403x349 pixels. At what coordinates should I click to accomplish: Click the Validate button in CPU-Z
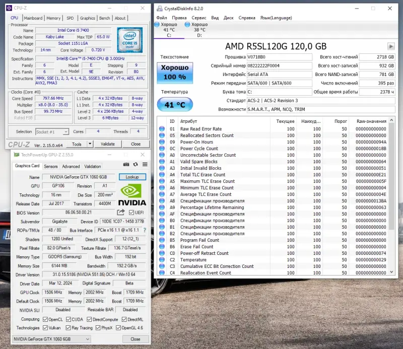click(x=108, y=144)
